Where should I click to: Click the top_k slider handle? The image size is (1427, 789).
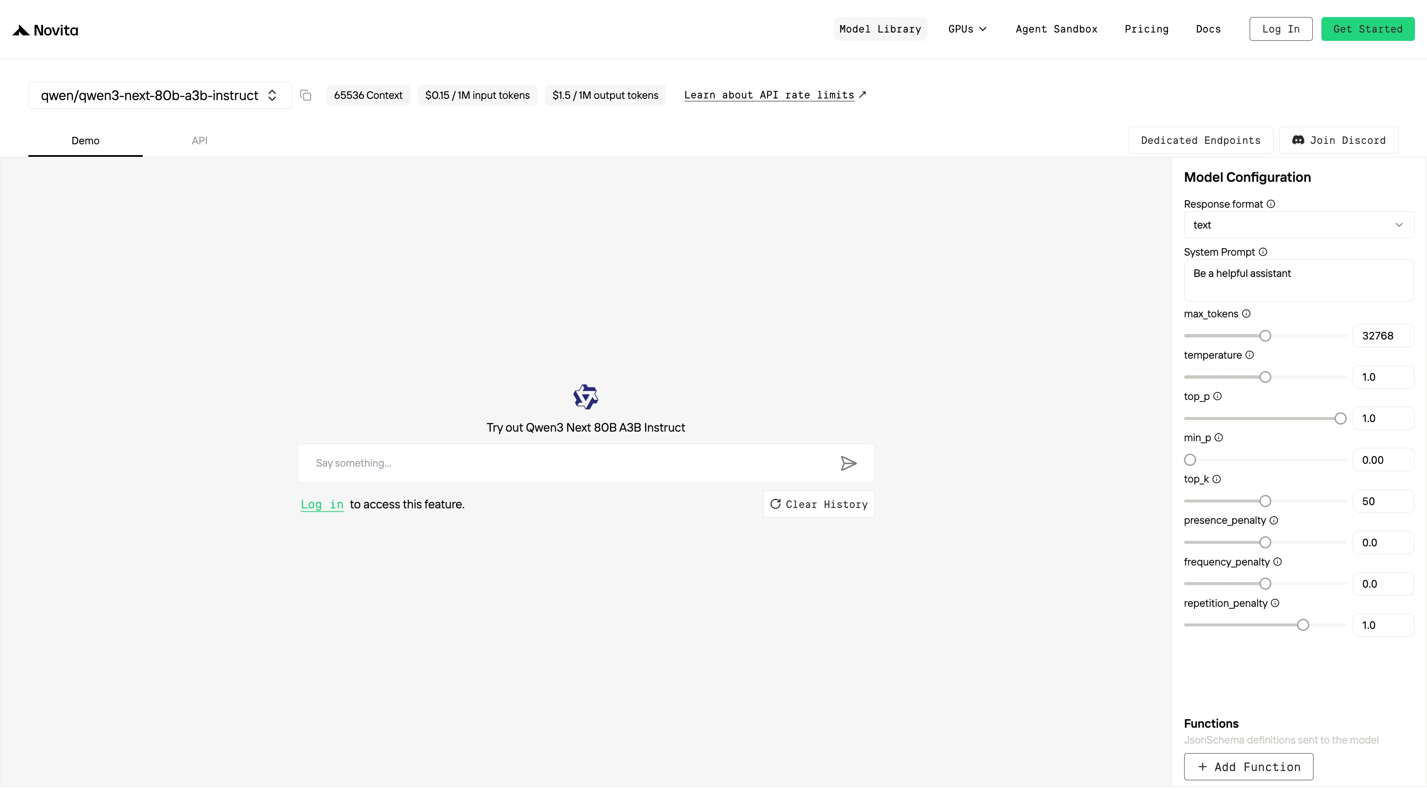coord(1265,501)
